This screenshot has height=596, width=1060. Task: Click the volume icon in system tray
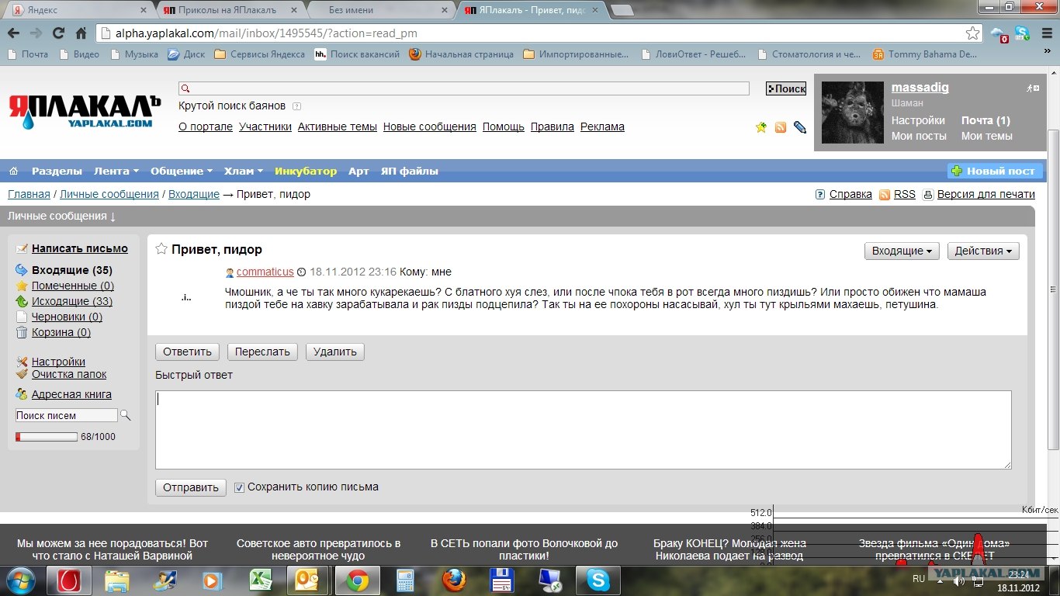click(x=959, y=580)
